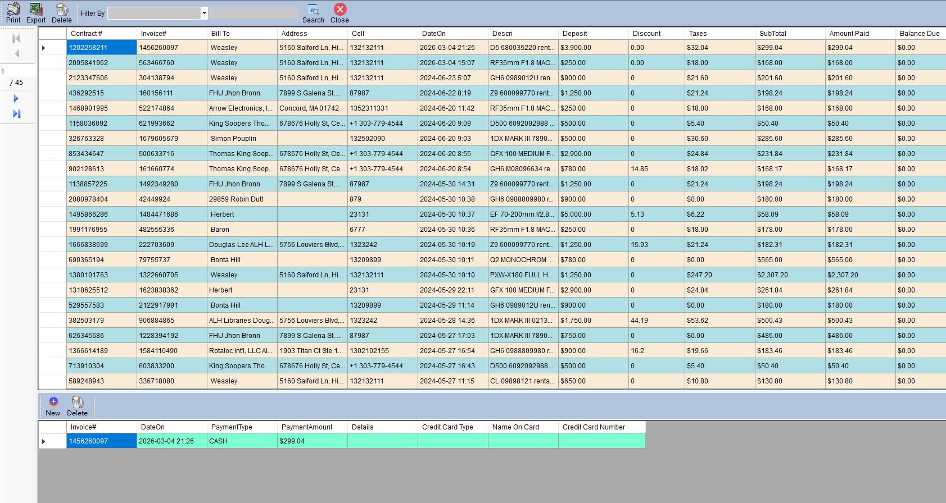Image resolution: width=946 pixels, height=503 pixels.
Task: Open the Filter By dropdown
Action: (x=204, y=13)
